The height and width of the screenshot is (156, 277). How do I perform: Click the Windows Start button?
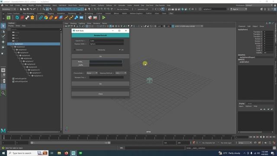point(3,153)
